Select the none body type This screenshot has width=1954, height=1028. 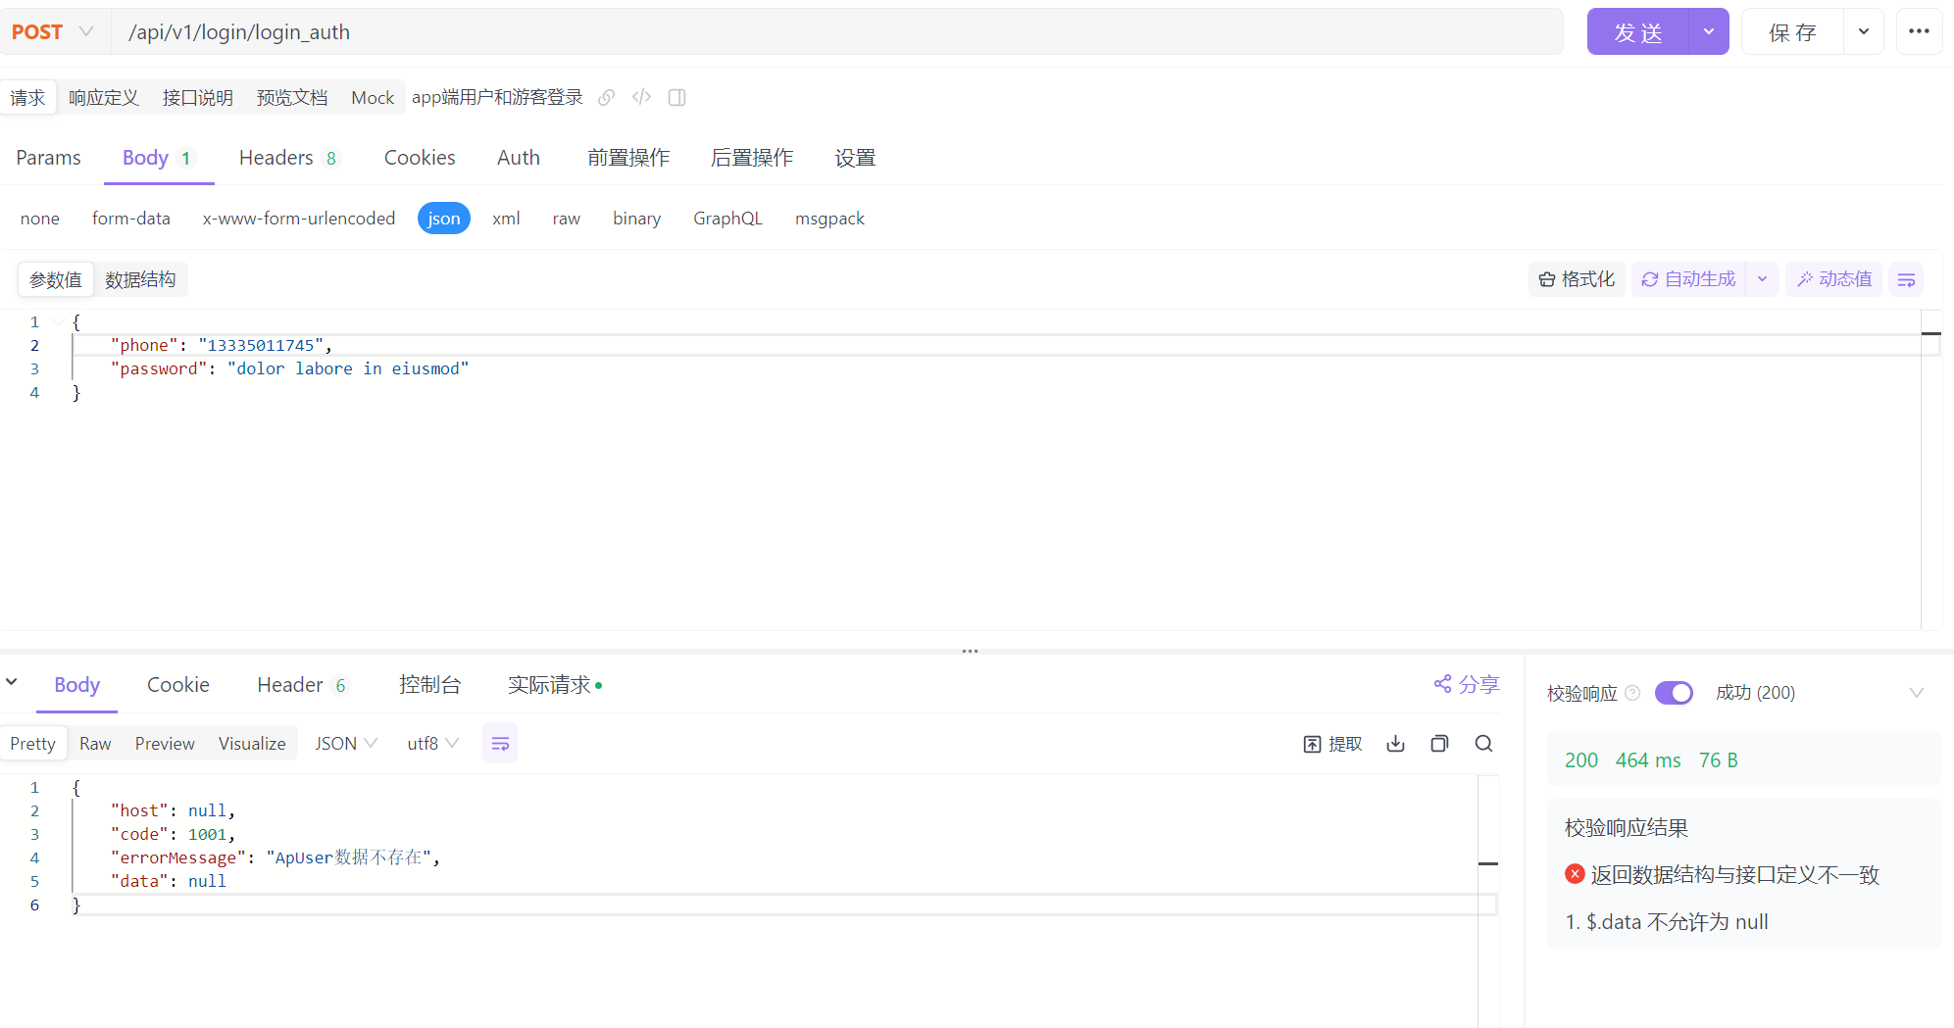point(40,219)
